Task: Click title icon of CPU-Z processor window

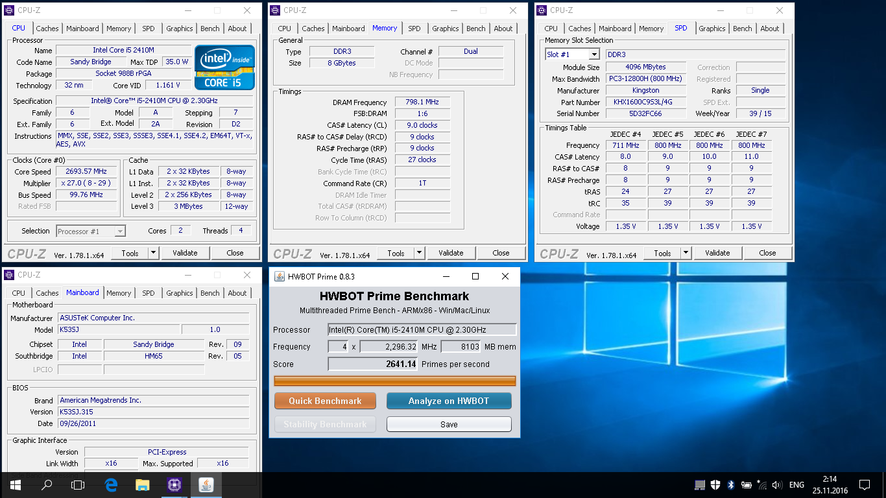Action: [x=10, y=10]
